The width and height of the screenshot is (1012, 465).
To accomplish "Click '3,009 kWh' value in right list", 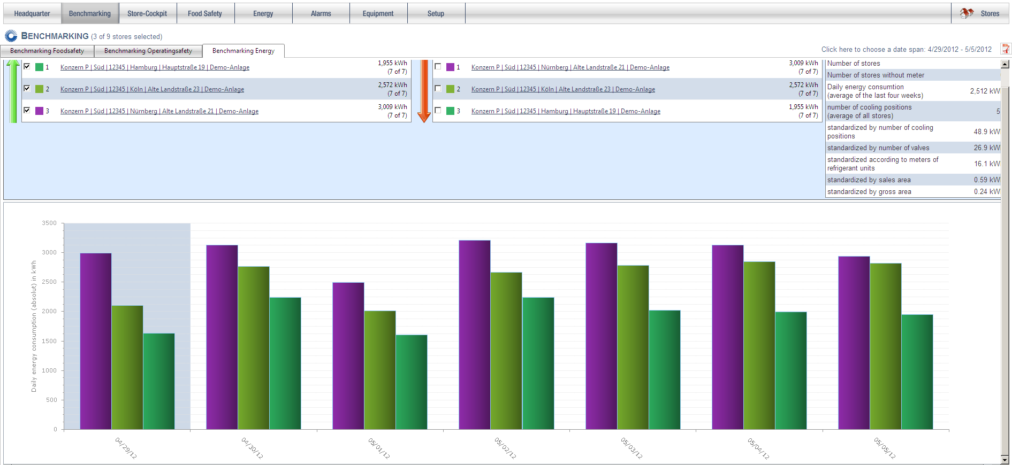I will tap(803, 63).
